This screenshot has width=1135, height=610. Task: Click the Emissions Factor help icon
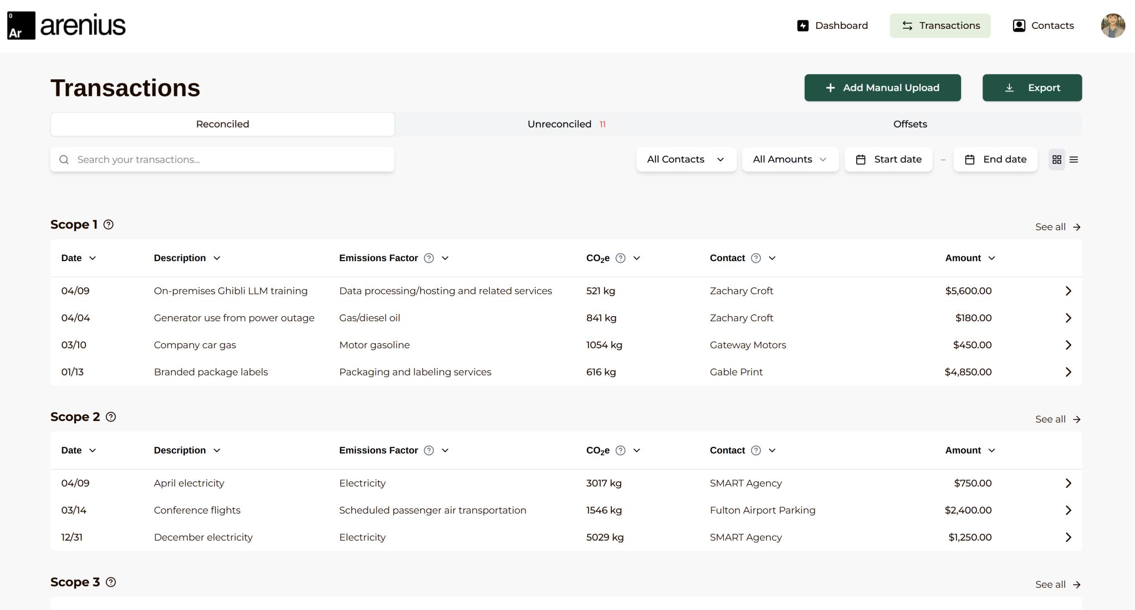pos(428,258)
